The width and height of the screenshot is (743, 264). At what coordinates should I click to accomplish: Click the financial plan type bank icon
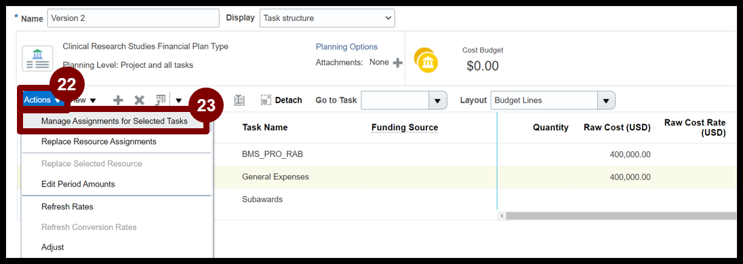(37, 59)
